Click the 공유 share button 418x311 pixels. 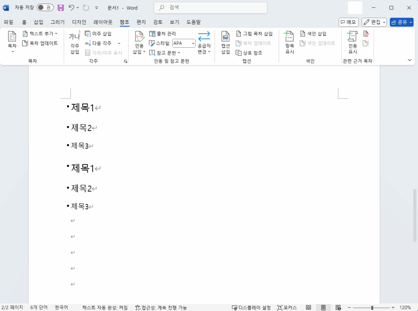pos(402,22)
